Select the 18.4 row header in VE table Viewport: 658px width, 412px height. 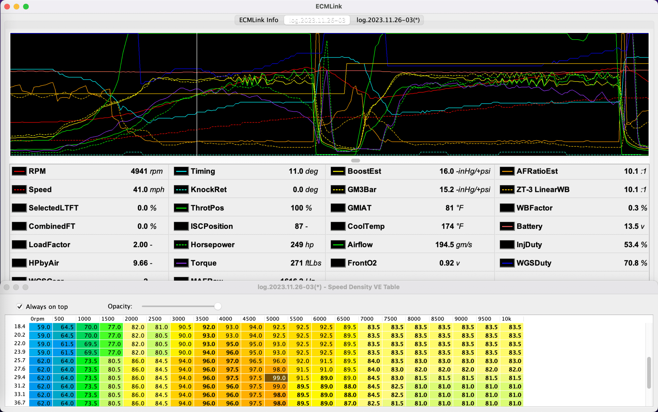pyautogui.click(x=20, y=327)
